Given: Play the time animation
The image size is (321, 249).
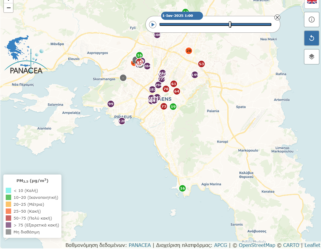Looking at the screenshot, I should tap(153, 25).
